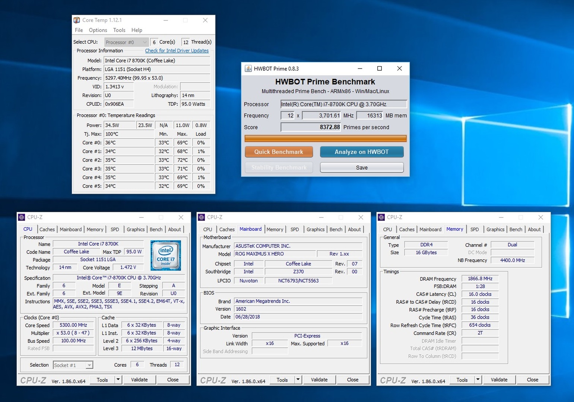The image size is (574, 402).
Task: Click Core Temp Frequency value 5297.40MHz
Action: click(157, 78)
